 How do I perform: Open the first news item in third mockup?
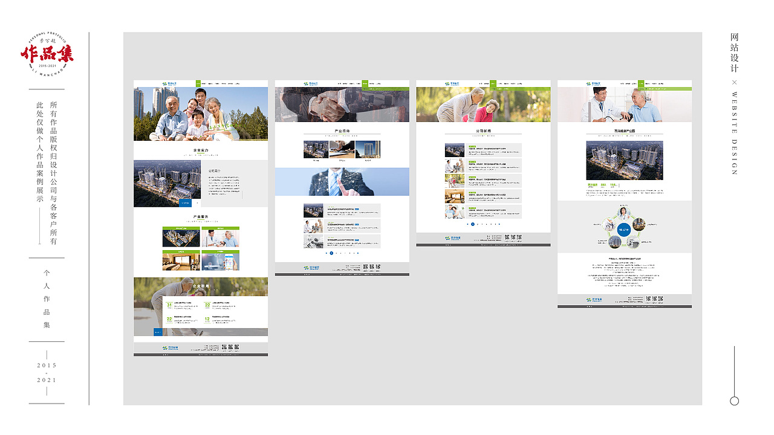click(x=483, y=150)
